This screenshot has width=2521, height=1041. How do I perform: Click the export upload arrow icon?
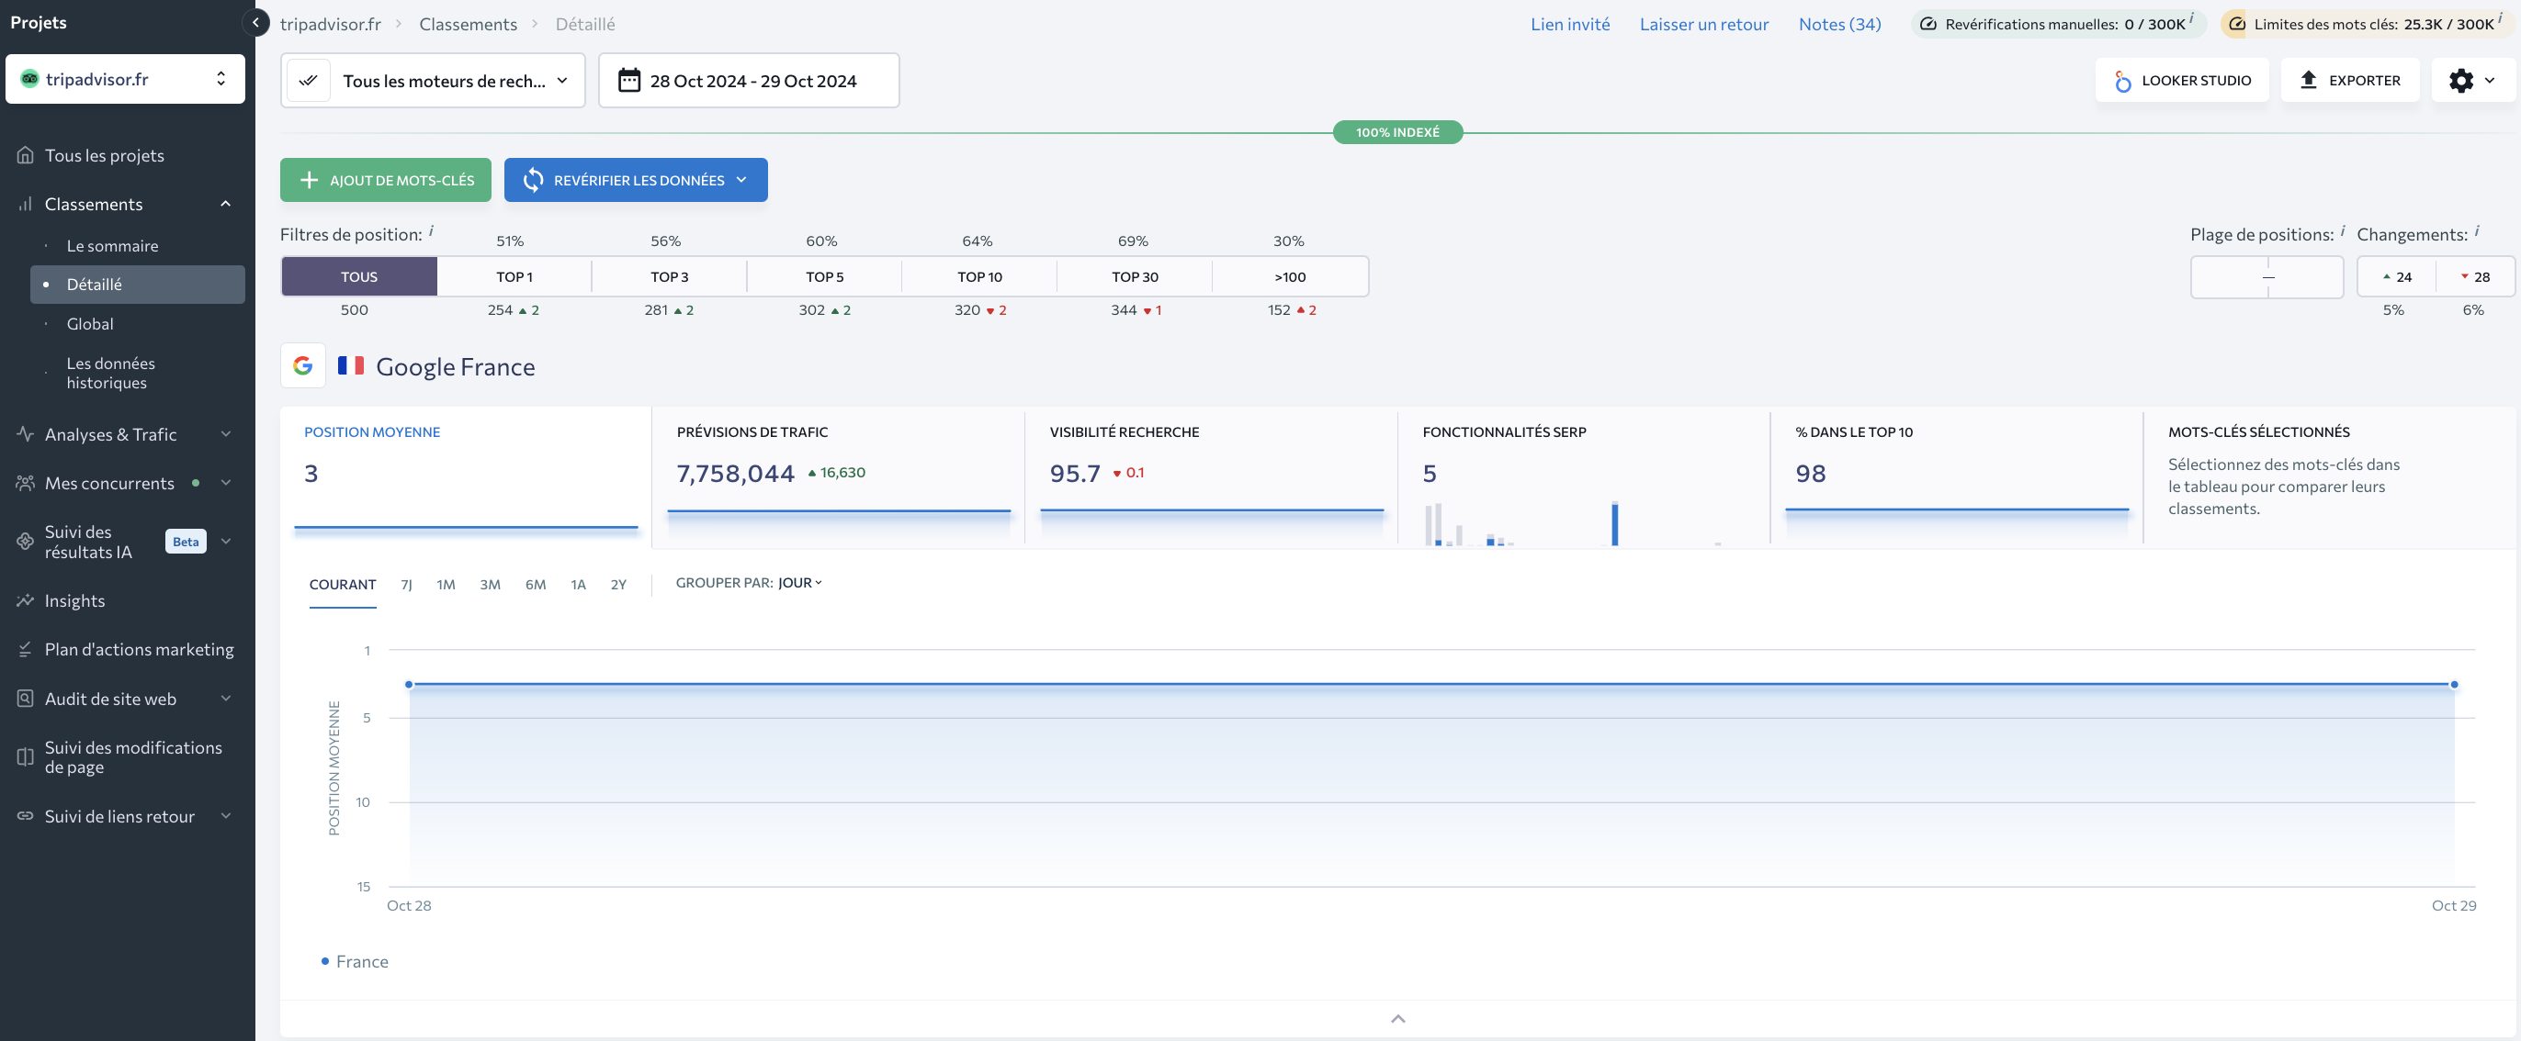(2308, 80)
